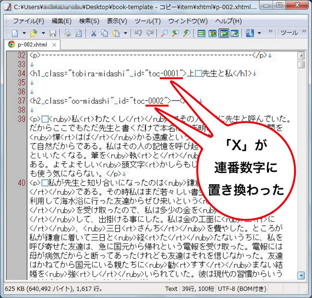This screenshot has height=298, width=312.
Task: Open the ウィンドウ(W) menu
Action: click(188, 21)
